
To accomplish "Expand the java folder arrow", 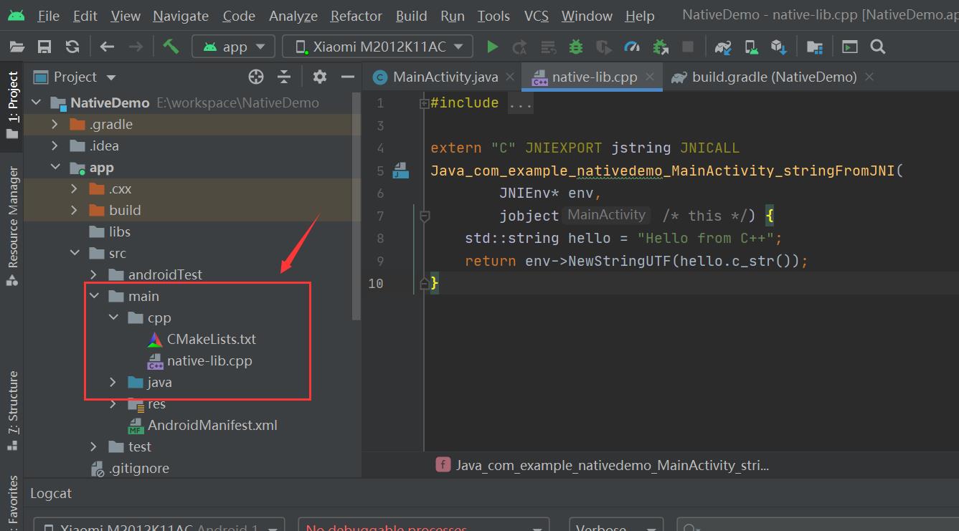I will 113,382.
